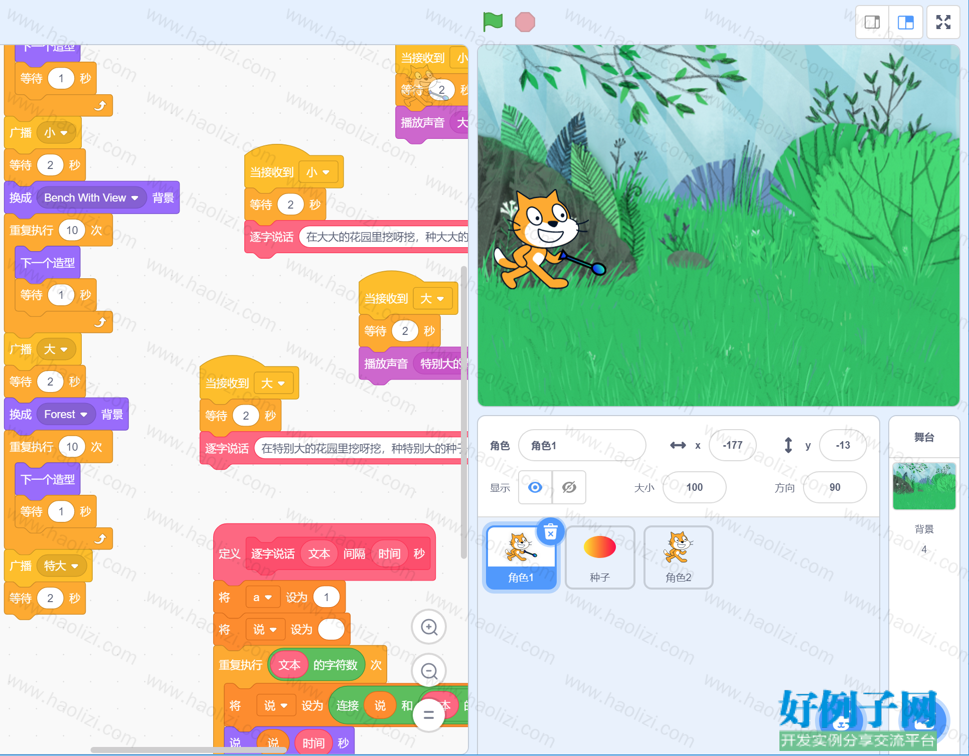Select the 角色2 sprite thumbnail
The image size is (969, 756).
click(678, 557)
